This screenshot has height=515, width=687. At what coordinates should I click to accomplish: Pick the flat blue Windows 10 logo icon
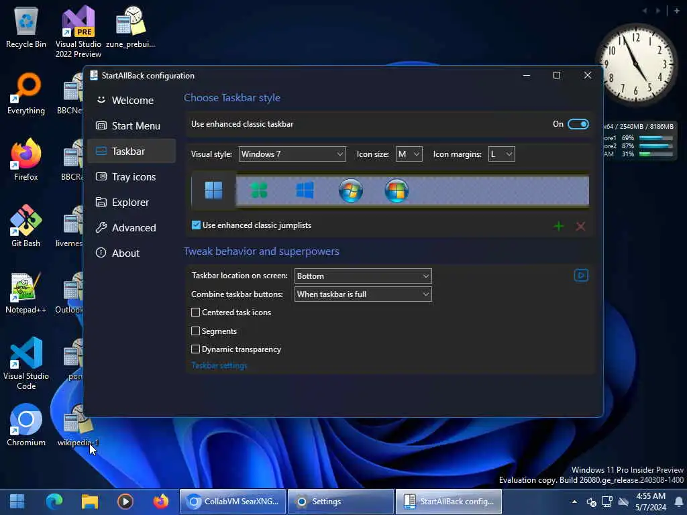(x=305, y=190)
